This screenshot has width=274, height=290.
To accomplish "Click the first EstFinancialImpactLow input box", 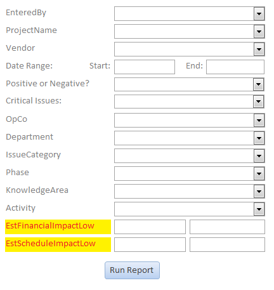I will click(150, 227).
